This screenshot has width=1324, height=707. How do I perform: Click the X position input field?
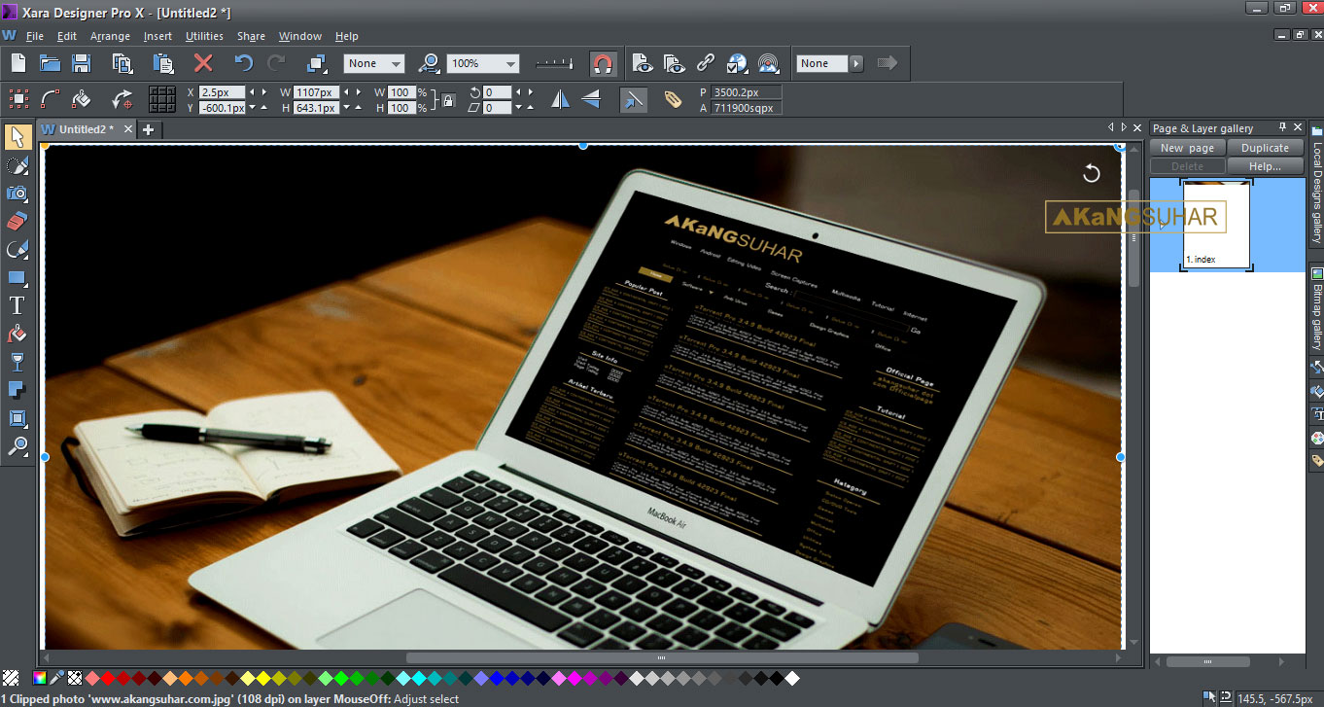[223, 92]
